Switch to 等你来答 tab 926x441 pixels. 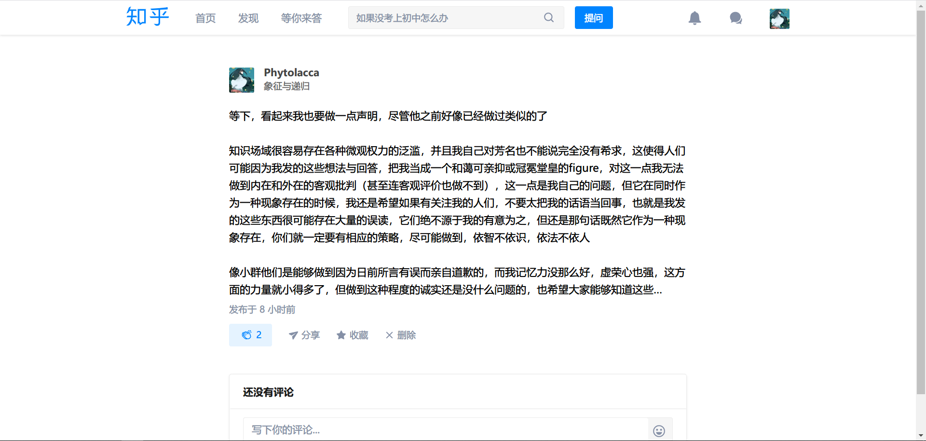301,18
